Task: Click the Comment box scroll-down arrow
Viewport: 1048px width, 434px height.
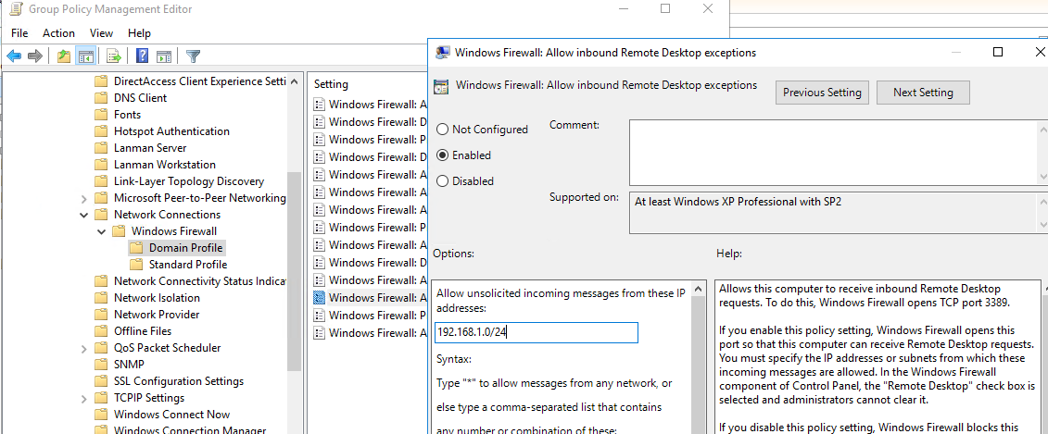Action: tap(1044, 176)
